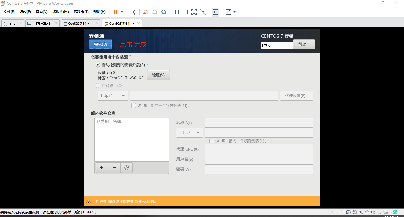404x217 pixels.
Task: Click the 用户名(S) input field
Action: [259, 159]
